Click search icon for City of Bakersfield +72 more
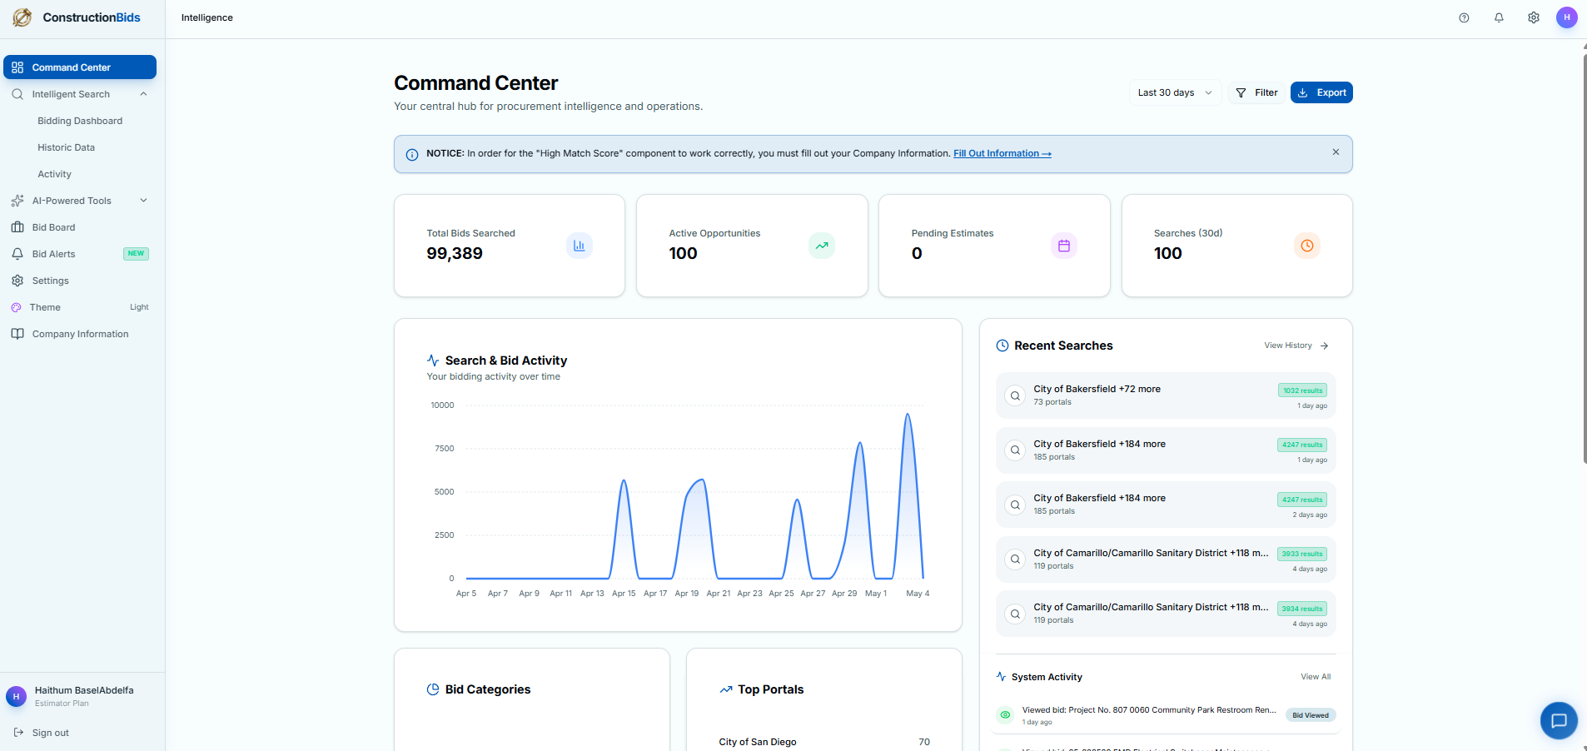This screenshot has width=1587, height=751. pyautogui.click(x=1015, y=395)
